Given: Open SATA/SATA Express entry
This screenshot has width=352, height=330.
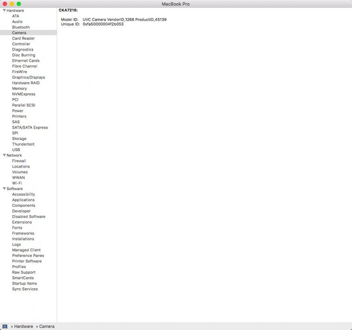Looking at the screenshot, I should tap(30, 128).
